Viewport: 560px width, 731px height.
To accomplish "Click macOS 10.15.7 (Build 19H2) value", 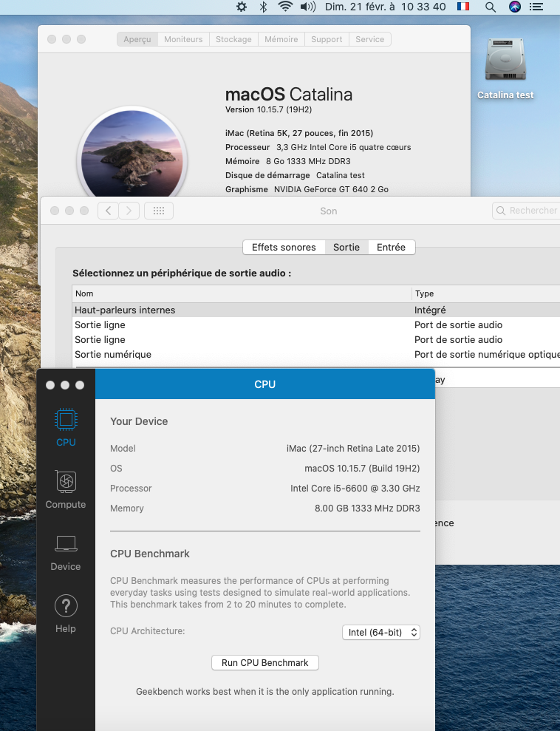I will (x=362, y=468).
